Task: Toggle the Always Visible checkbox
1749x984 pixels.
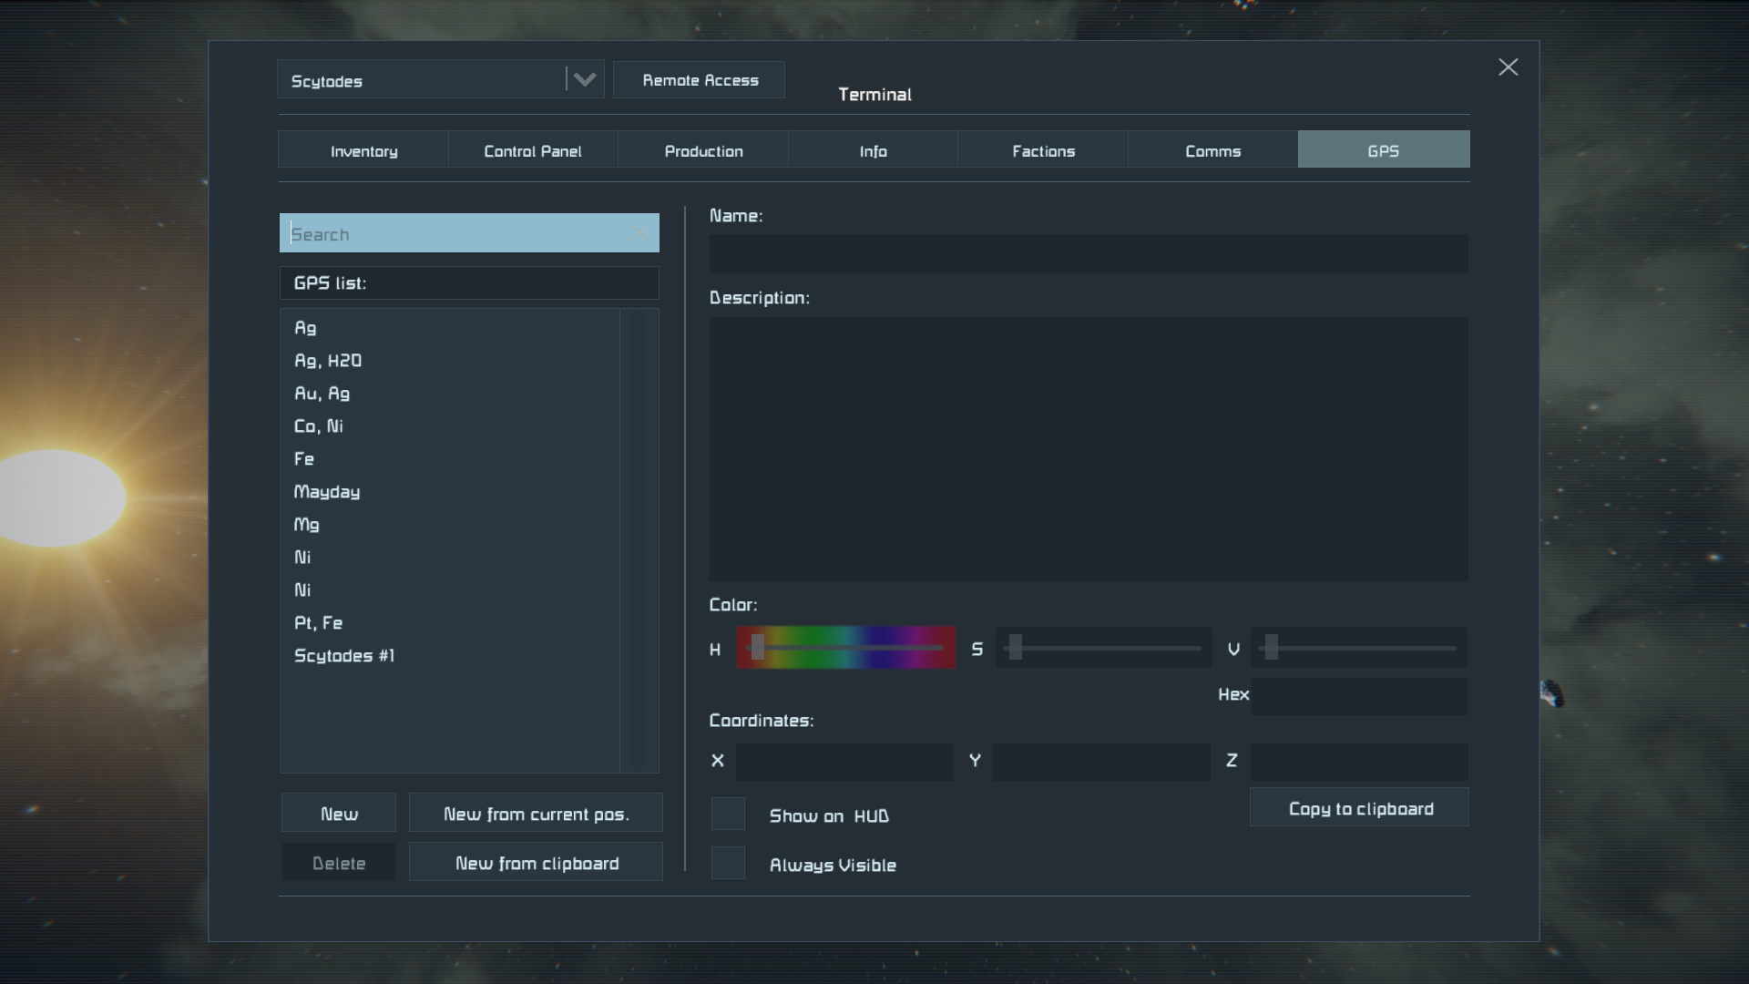Action: [728, 864]
